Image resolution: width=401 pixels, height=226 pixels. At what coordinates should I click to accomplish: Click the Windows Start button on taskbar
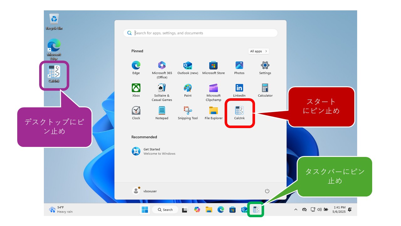click(x=145, y=210)
